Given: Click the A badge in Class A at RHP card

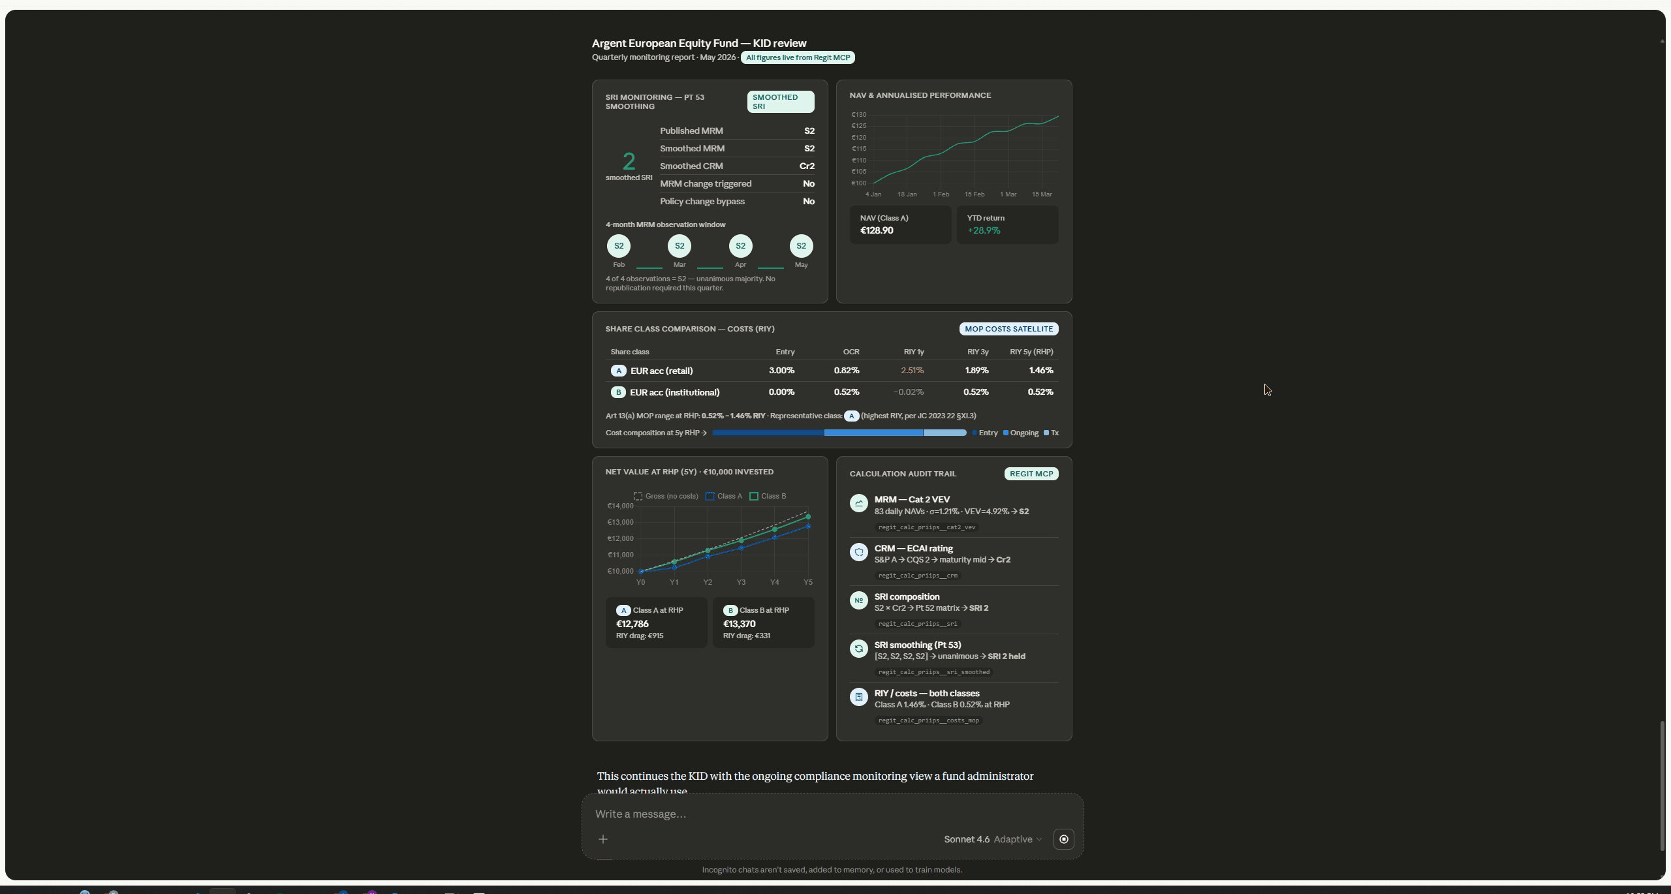Looking at the screenshot, I should click(x=623, y=610).
